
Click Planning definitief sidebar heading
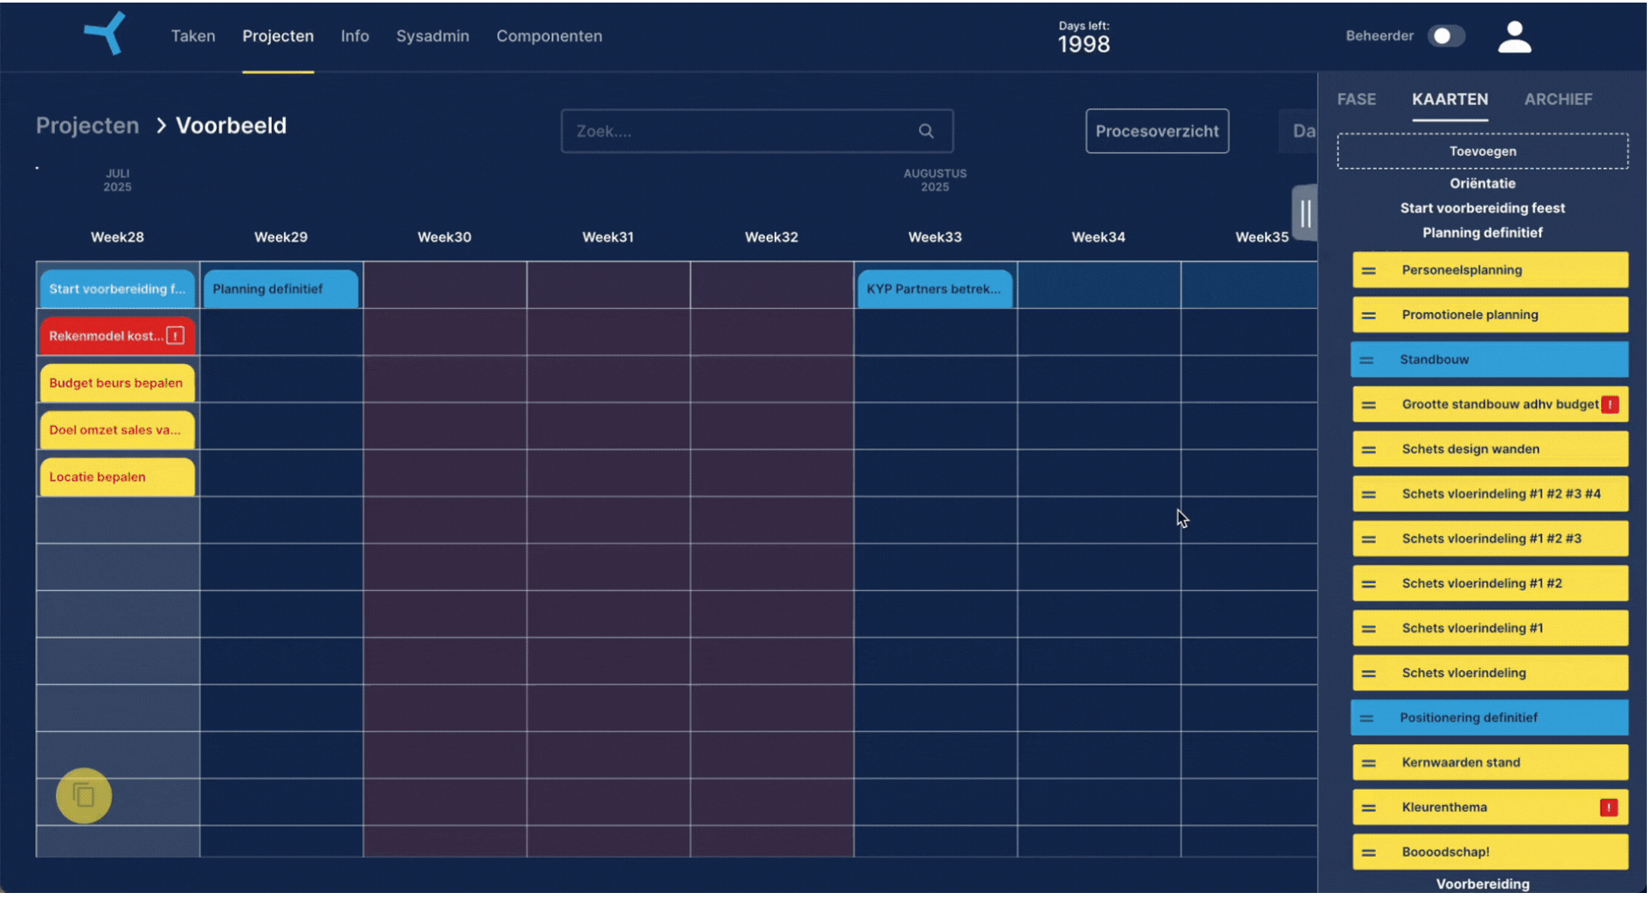click(x=1482, y=233)
